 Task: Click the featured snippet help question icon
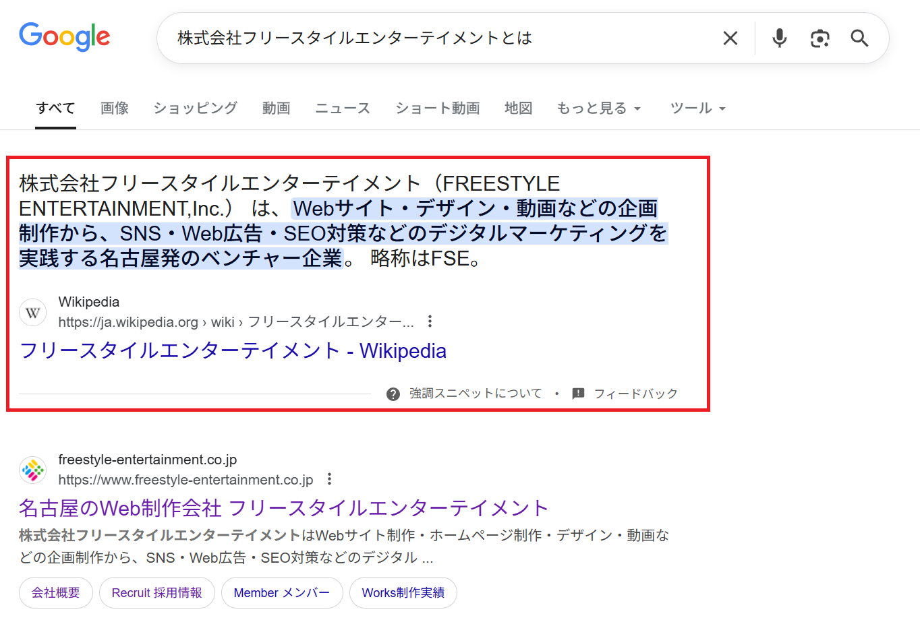click(x=393, y=394)
